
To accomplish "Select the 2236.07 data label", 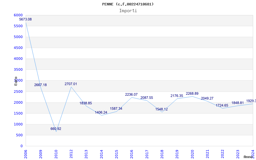I will pyautogui.click(x=132, y=94).
